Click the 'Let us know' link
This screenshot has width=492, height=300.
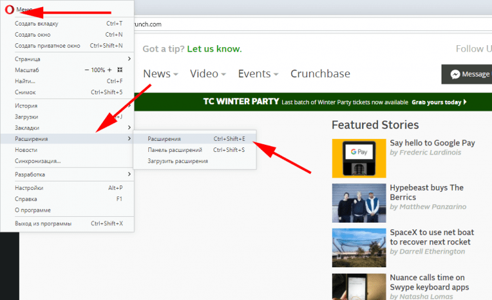coord(214,49)
